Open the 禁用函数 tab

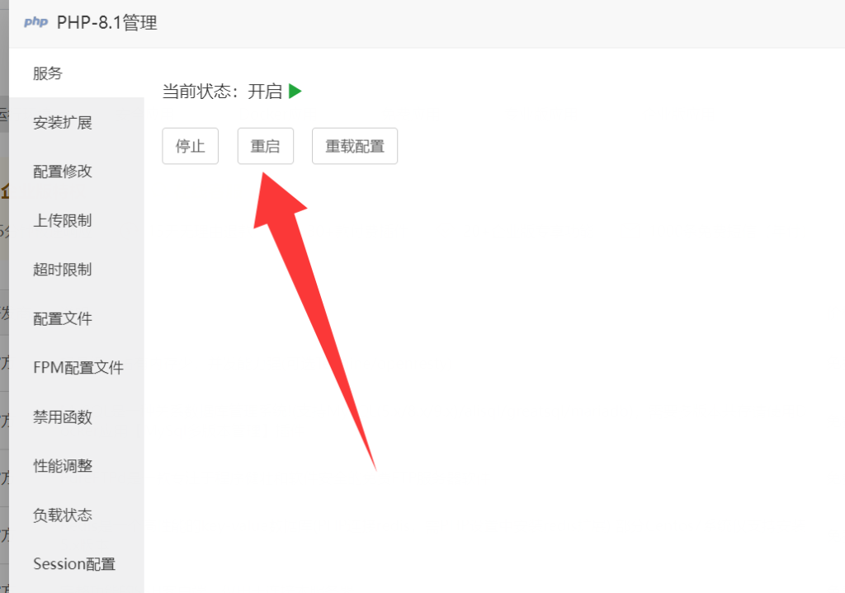[x=77, y=417]
